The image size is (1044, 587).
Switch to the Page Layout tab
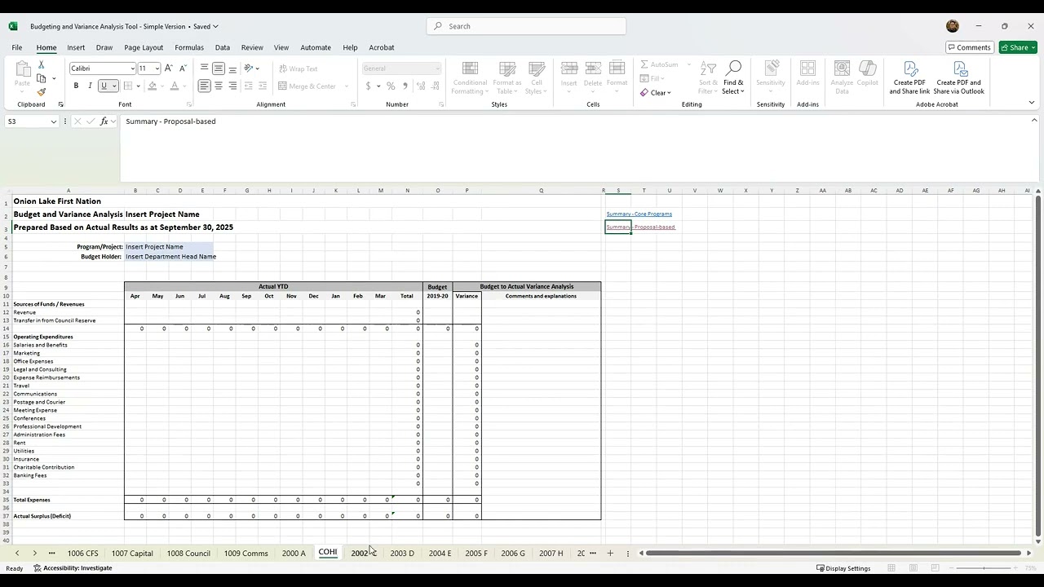[x=144, y=47]
